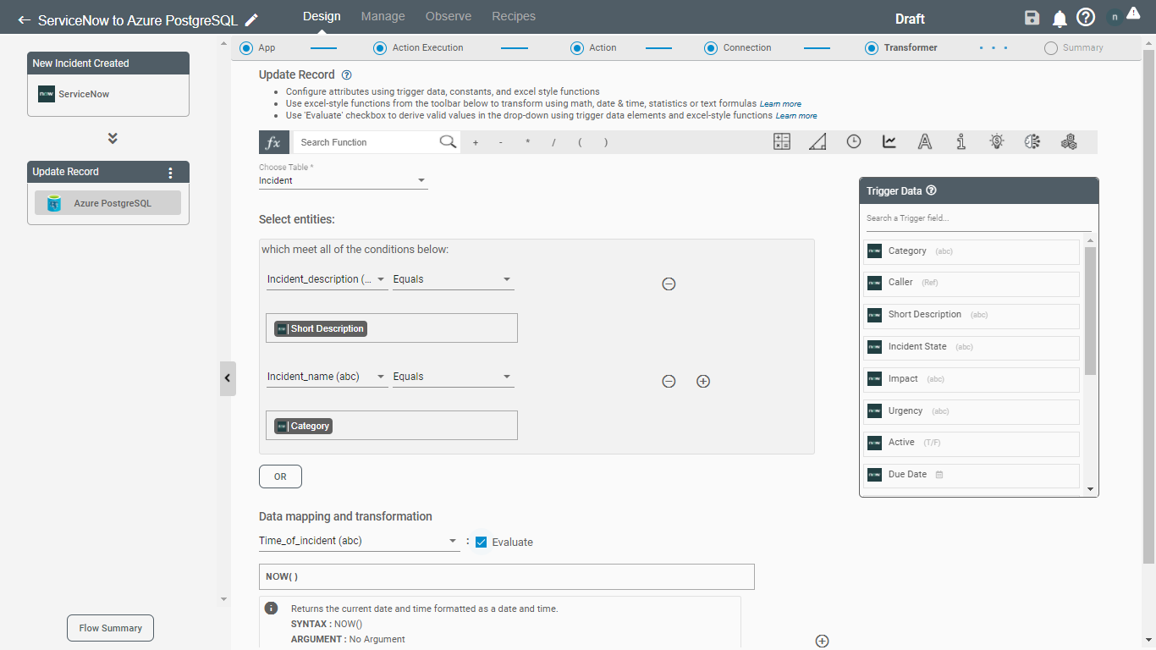The image size is (1156, 650).
Task: Open math functions calculator icon
Action: [782, 142]
